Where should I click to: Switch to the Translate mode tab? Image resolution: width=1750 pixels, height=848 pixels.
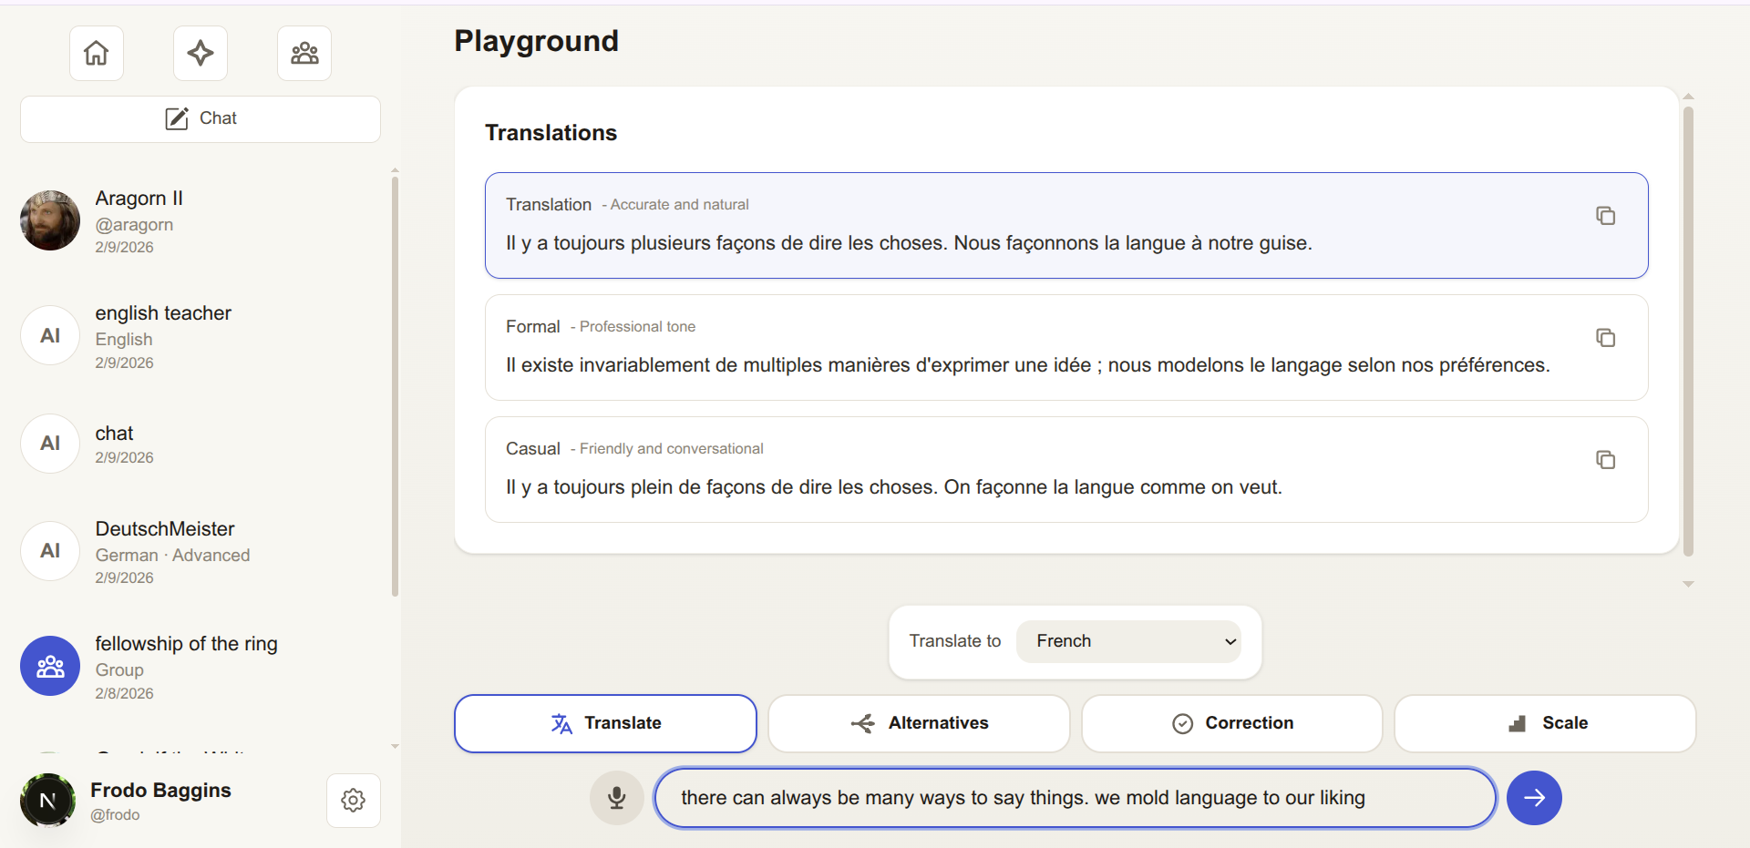[x=606, y=724]
